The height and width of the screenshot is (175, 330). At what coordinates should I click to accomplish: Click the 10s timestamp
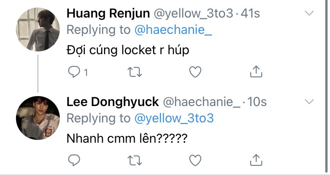tap(257, 102)
